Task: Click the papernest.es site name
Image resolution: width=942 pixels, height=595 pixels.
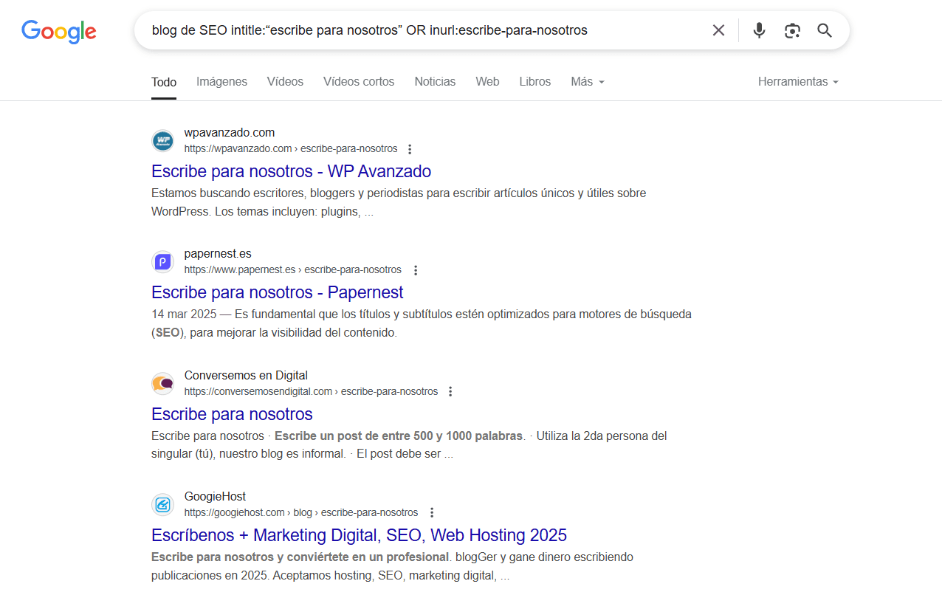Action: point(218,254)
